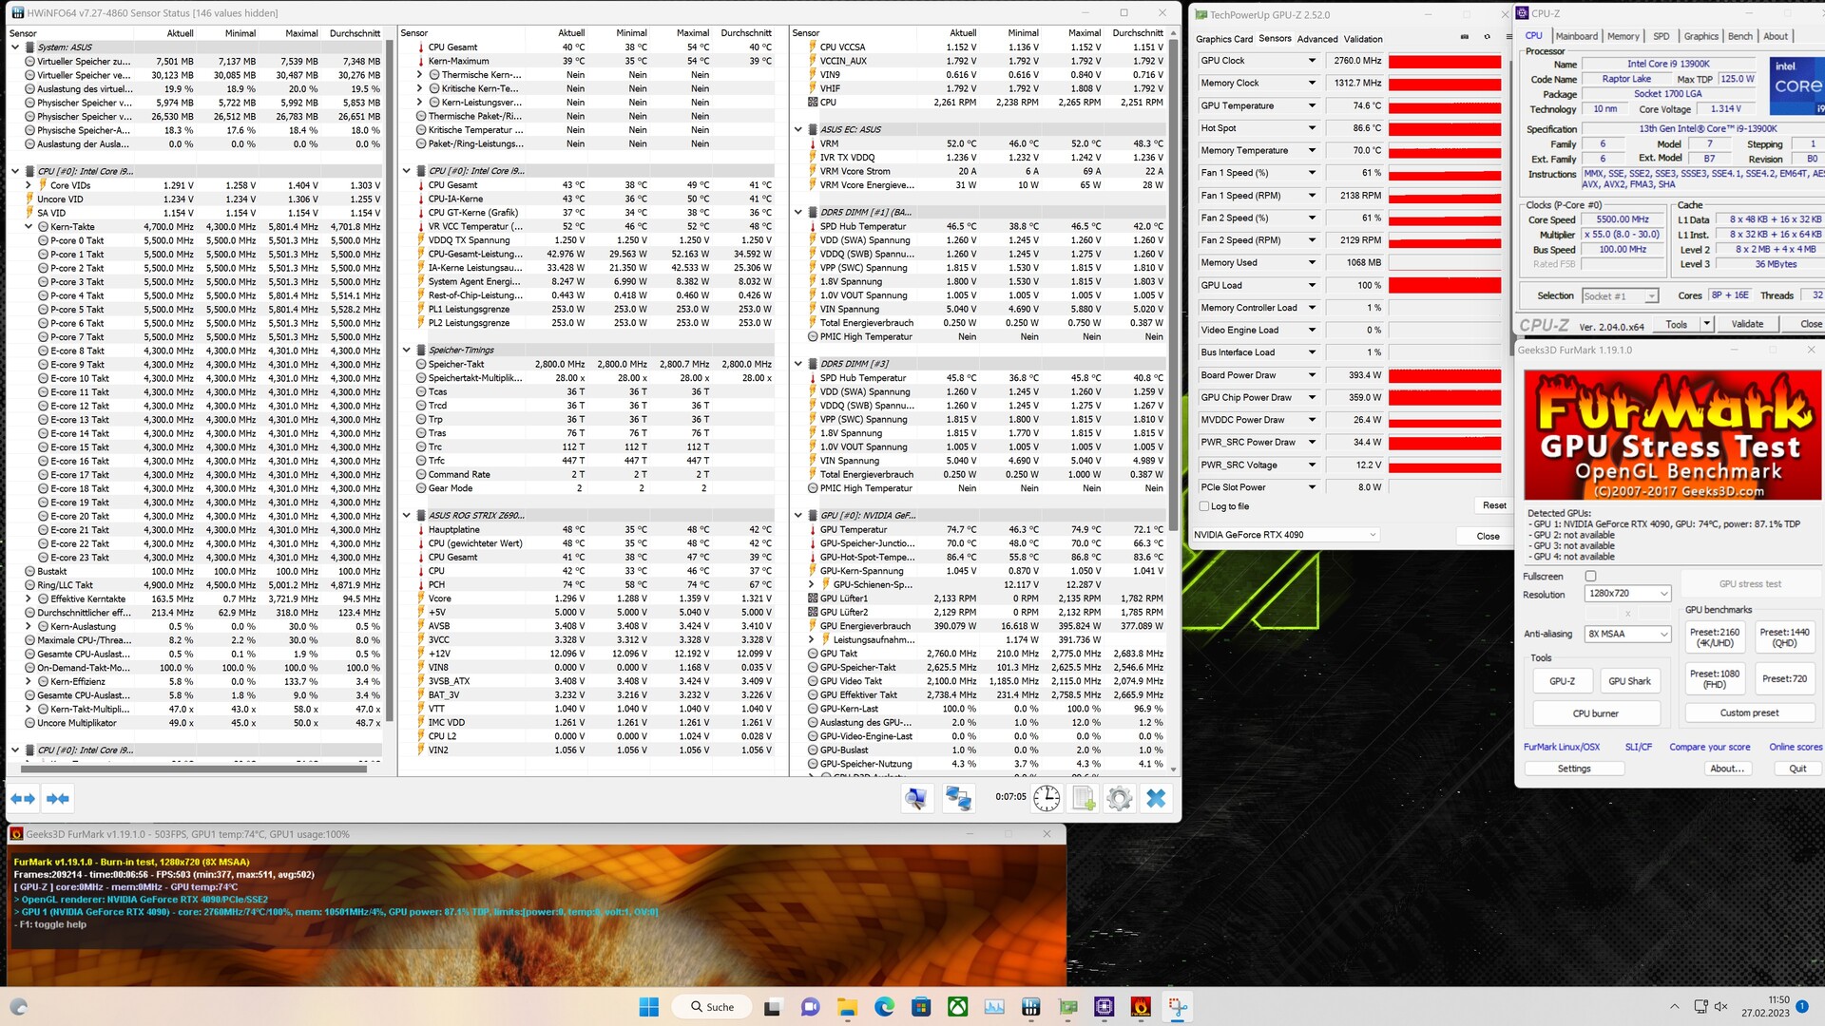Image resolution: width=1825 pixels, height=1026 pixels.
Task: Switch to HWiNFO taskbar icon
Action: coord(1031,1007)
